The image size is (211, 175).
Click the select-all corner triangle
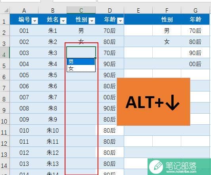coord(6,10)
